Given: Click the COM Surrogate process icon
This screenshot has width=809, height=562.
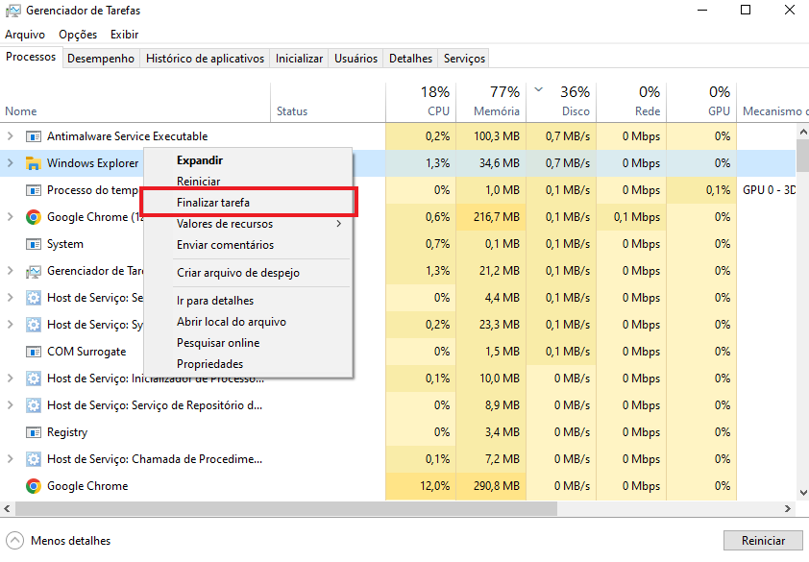Looking at the screenshot, I should coord(34,352).
